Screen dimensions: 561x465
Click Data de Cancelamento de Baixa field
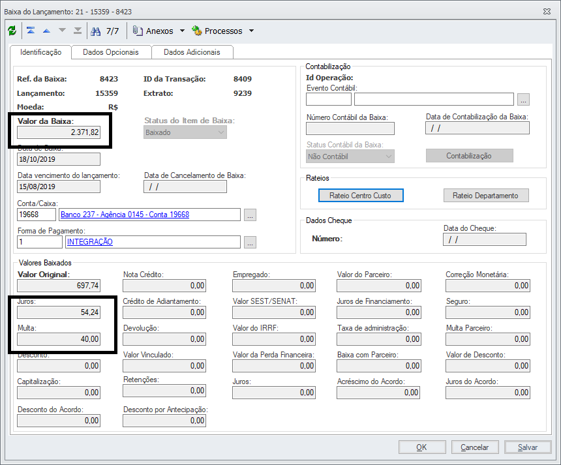pos(185,187)
